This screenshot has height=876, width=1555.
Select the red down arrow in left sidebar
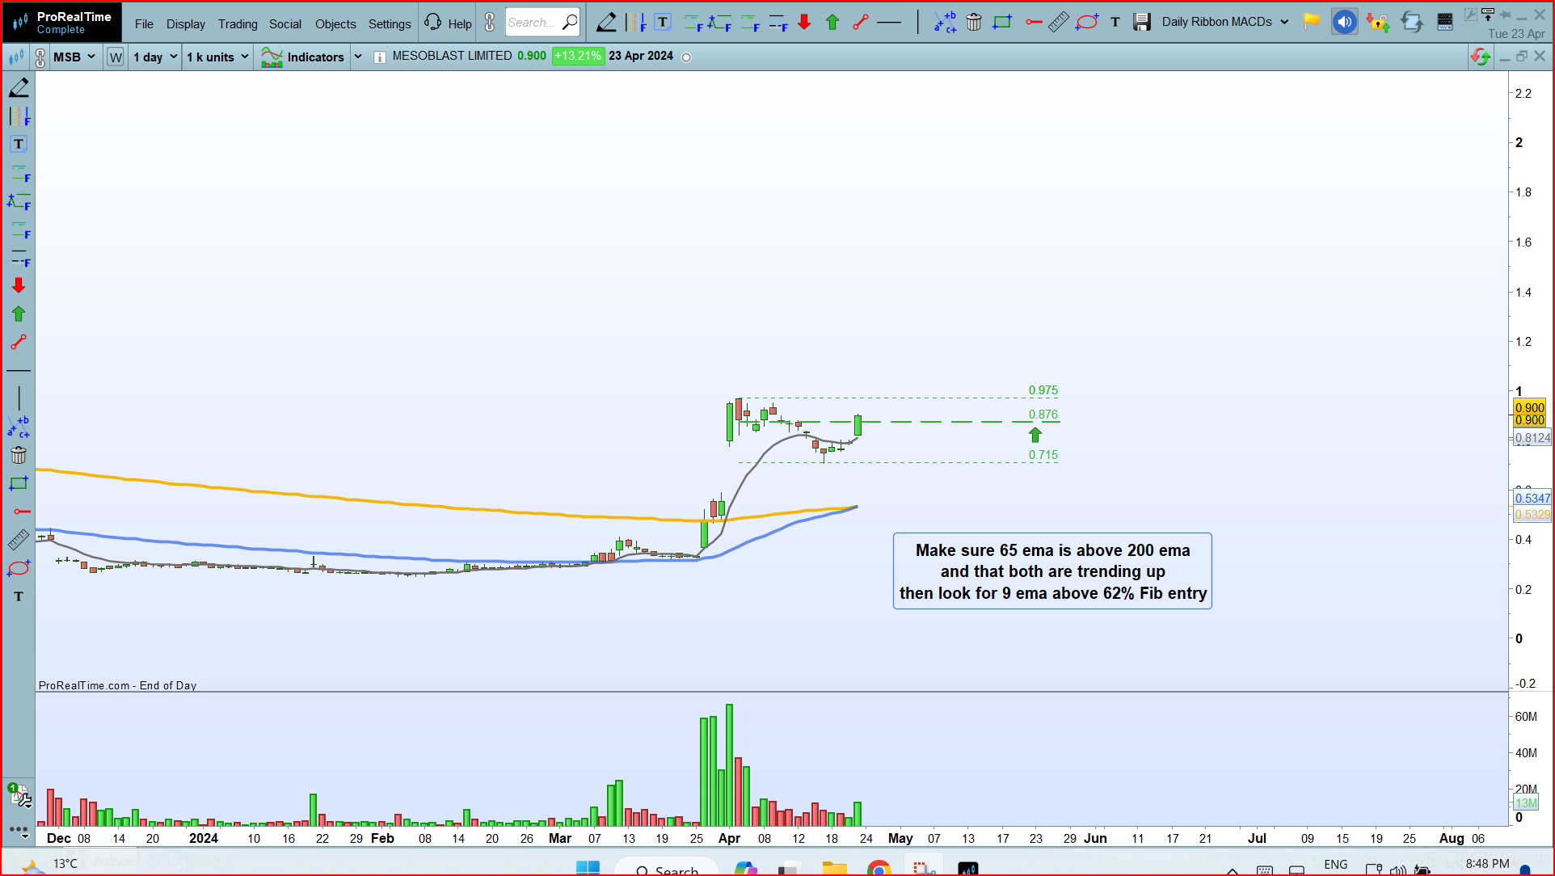click(x=19, y=285)
